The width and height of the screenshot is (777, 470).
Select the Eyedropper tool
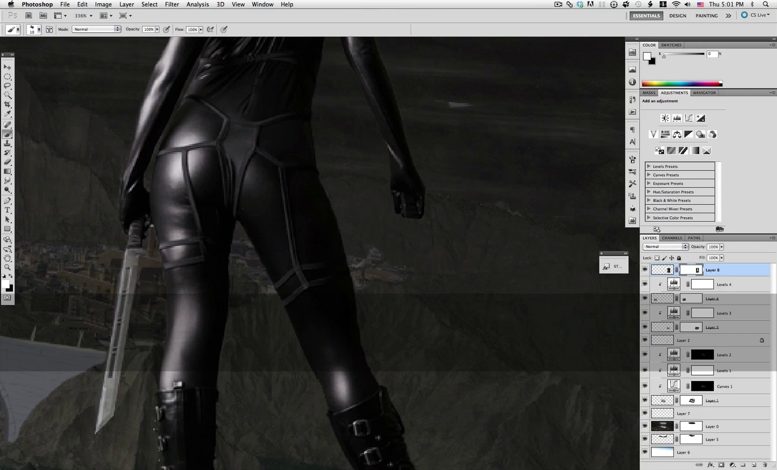(x=8, y=114)
